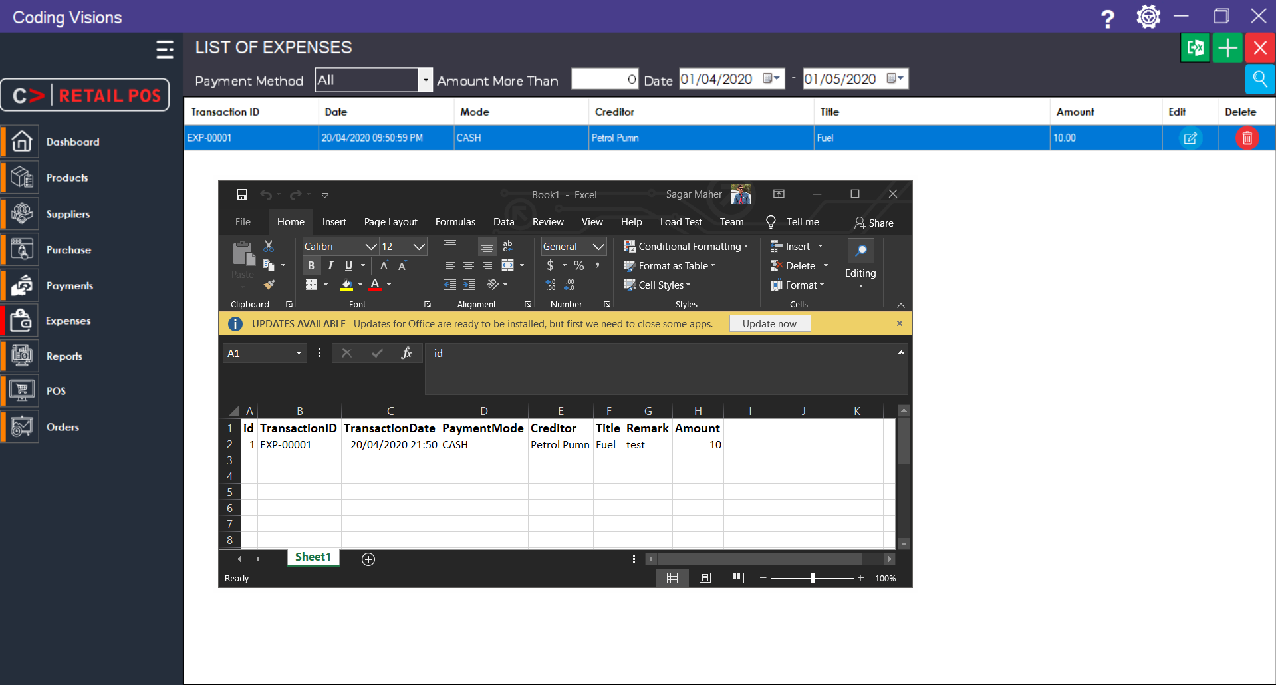This screenshot has height=685, width=1276.
Task: Switch to Page Layout view in status bar
Action: pos(705,578)
